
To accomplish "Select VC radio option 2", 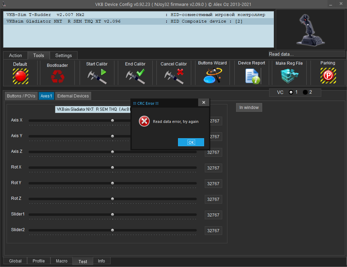I will (305, 92).
